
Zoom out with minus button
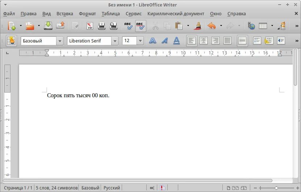255,188
